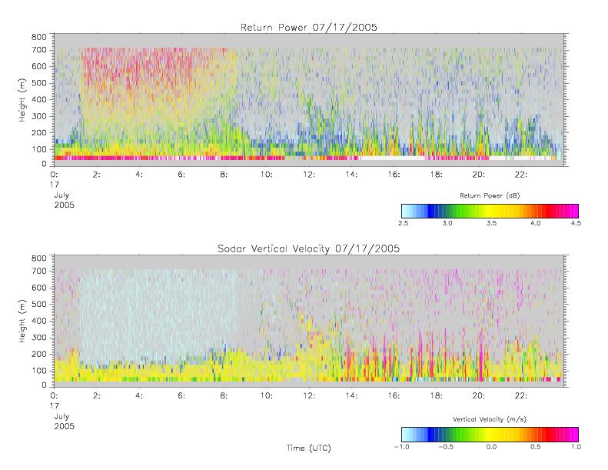The height and width of the screenshot is (470, 608).
Task: Select the Vertical Velocity (m/s) colorbar gradient
Action: [x=490, y=435]
